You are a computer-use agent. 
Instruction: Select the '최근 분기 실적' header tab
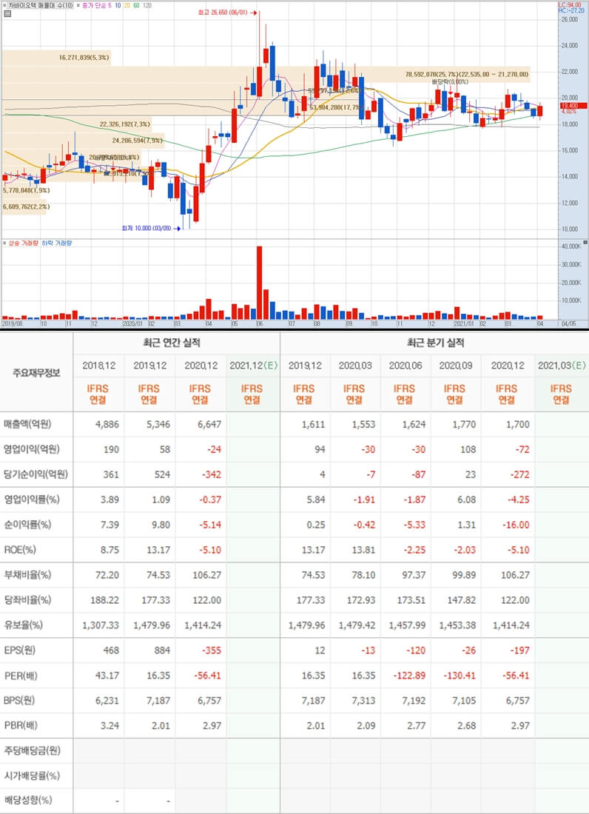[x=435, y=343]
